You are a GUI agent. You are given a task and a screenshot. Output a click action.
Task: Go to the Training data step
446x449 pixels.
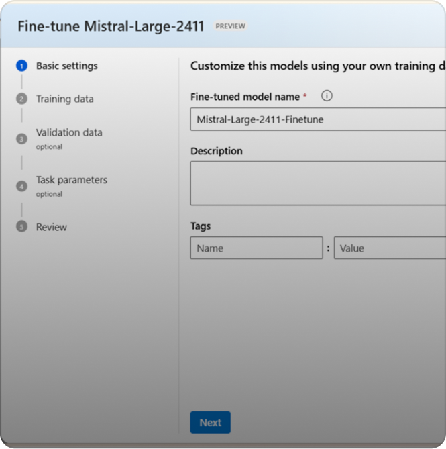pos(64,99)
